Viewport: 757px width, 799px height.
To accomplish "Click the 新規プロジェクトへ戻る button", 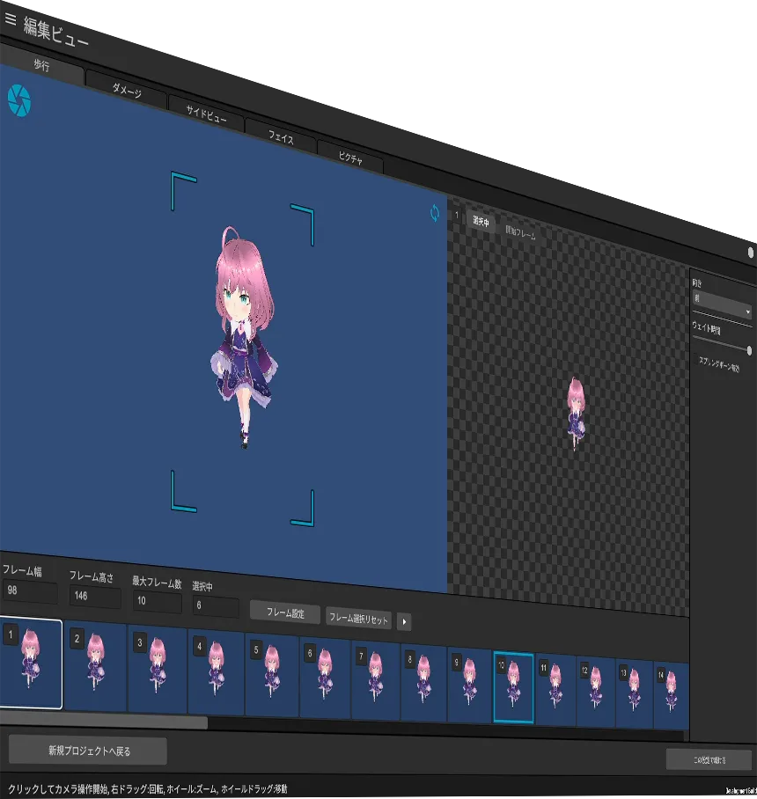I will [88, 751].
